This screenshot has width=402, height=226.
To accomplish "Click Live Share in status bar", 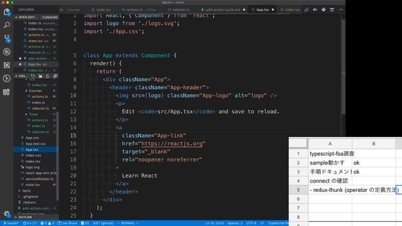I will point(67,223).
